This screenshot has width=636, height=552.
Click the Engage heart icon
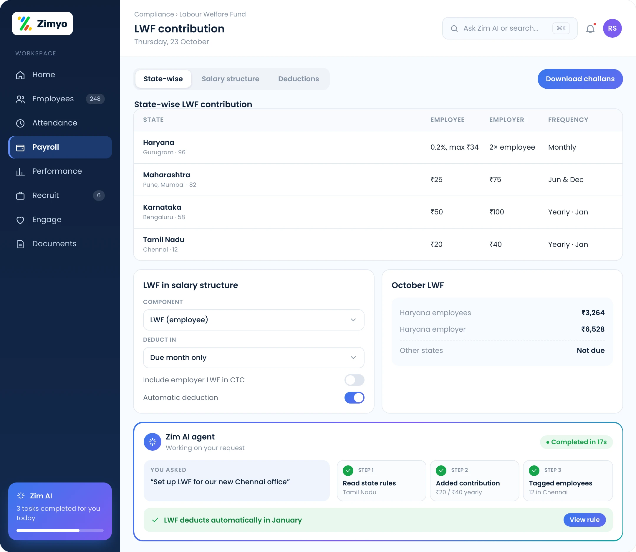coord(20,220)
